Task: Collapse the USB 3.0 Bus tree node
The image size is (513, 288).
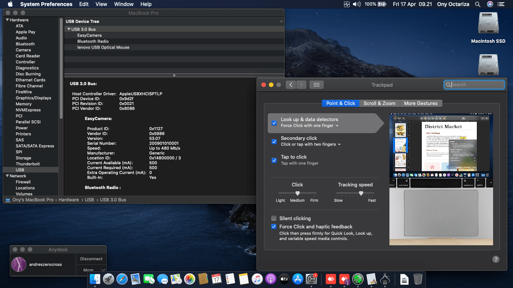Action: click(69, 29)
